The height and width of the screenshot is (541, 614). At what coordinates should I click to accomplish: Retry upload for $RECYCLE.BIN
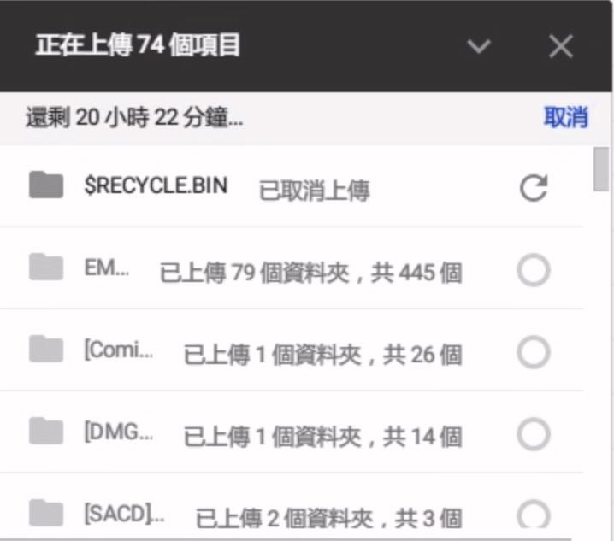click(x=534, y=188)
